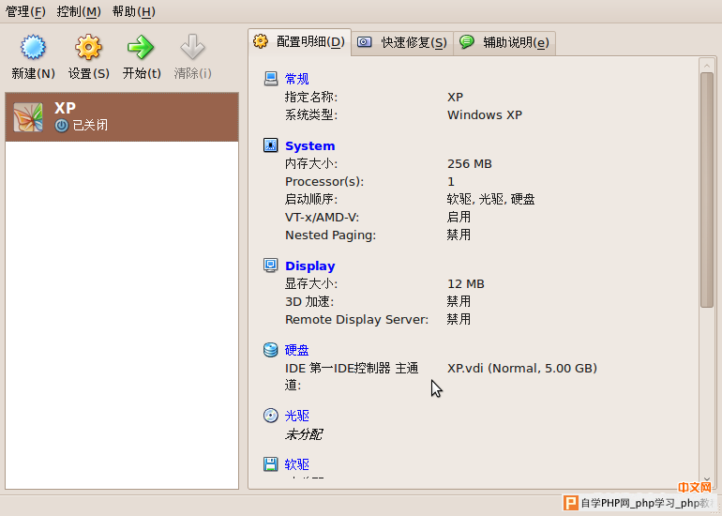This screenshot has width=722, height=516.
Task: Open the 硬盘 hard disk settings link
Action: [x=297, y=350]
